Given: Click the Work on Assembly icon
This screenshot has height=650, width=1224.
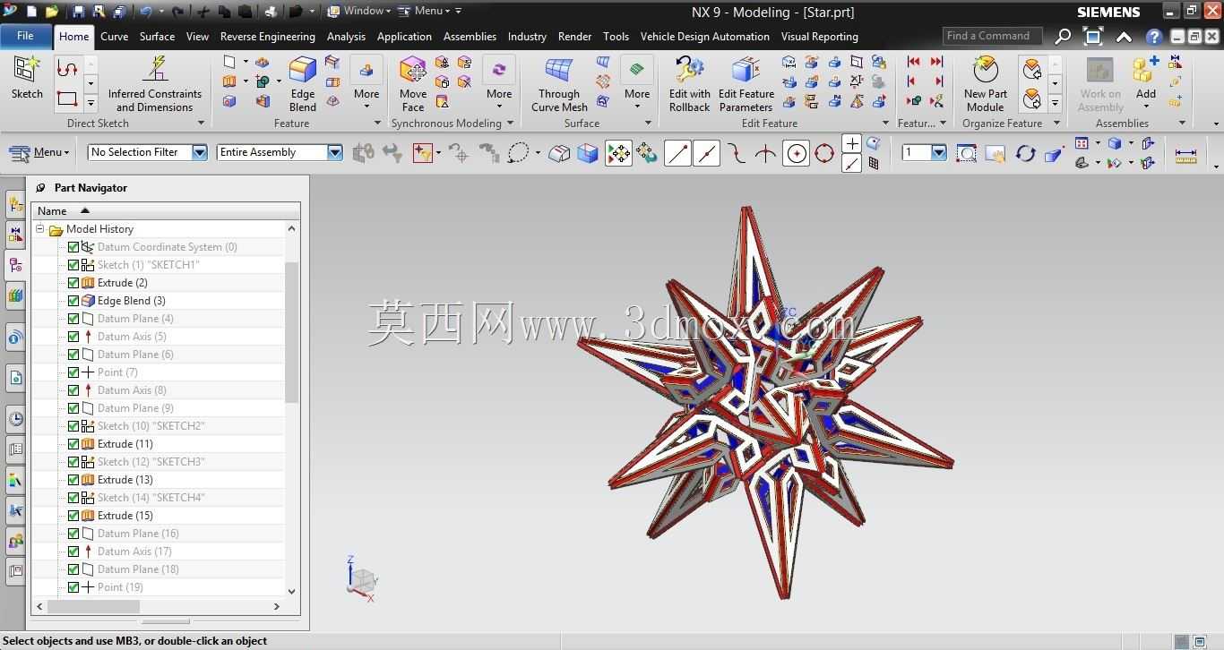Looking at the screenshot, I should [x=1100, y=84].
